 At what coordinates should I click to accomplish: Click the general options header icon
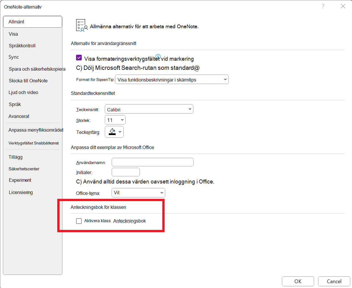point(82,25)
